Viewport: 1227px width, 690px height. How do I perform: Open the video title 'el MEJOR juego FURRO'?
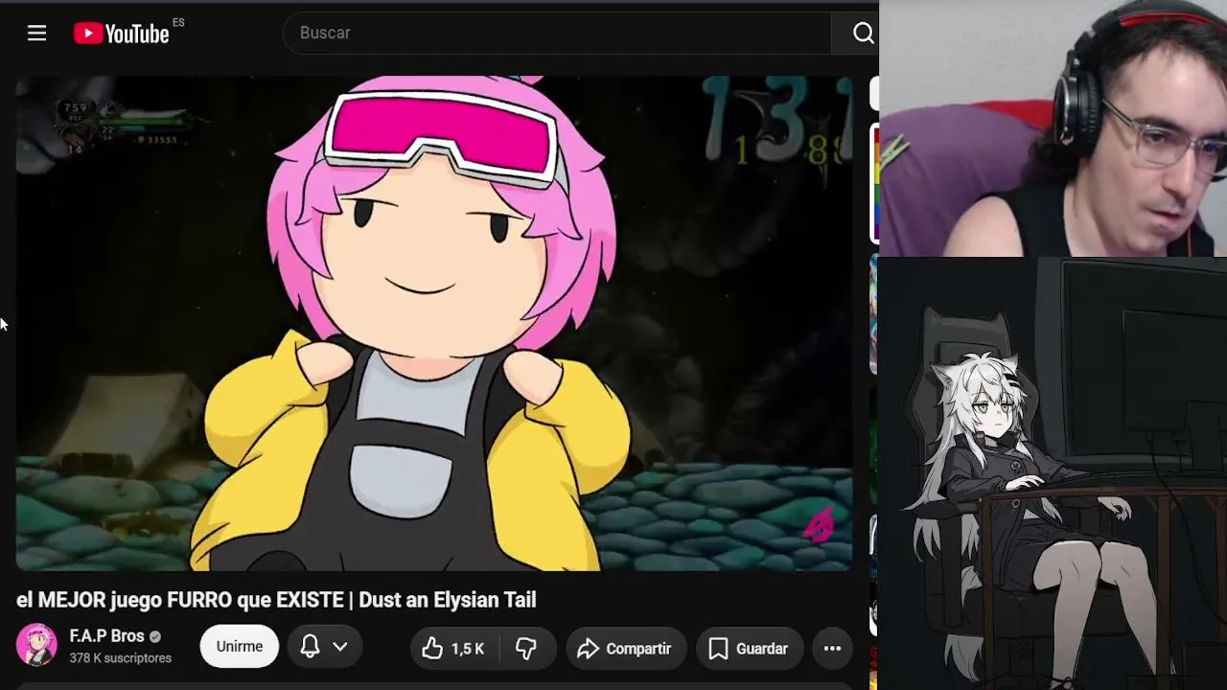(x=276, y=600)
